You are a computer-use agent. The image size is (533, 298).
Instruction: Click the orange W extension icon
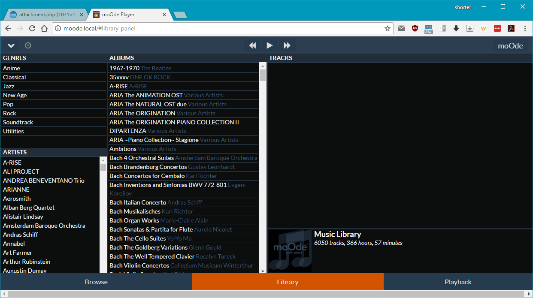coord(484,28)
